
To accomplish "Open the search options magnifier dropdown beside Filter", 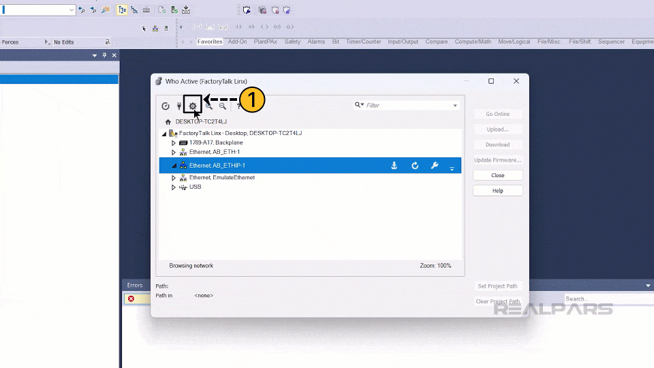I will [359, 105].
